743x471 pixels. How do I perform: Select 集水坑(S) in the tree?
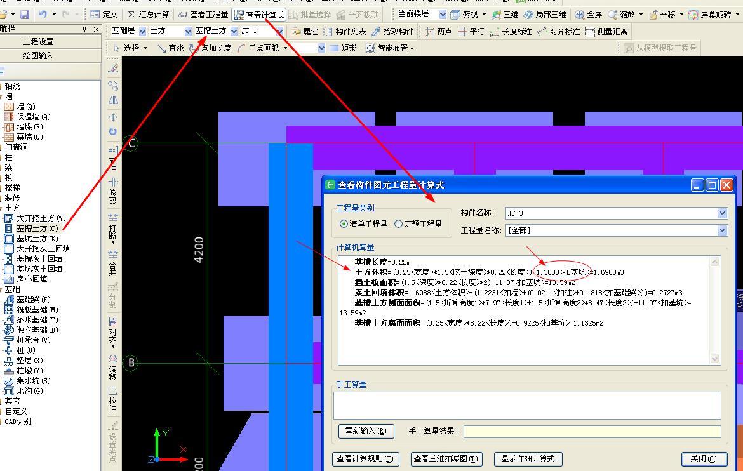click(34, 380)
